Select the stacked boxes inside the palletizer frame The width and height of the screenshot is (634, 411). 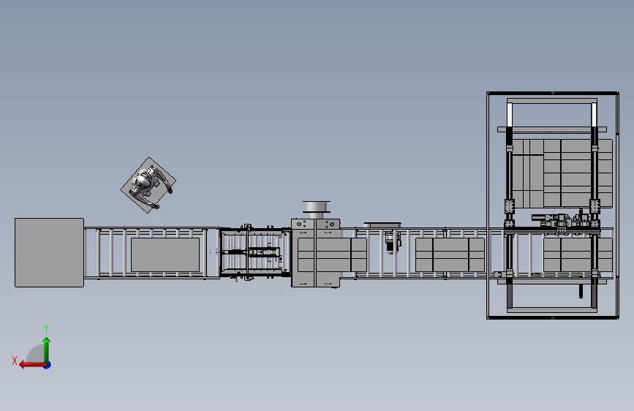tap(562, 173)
